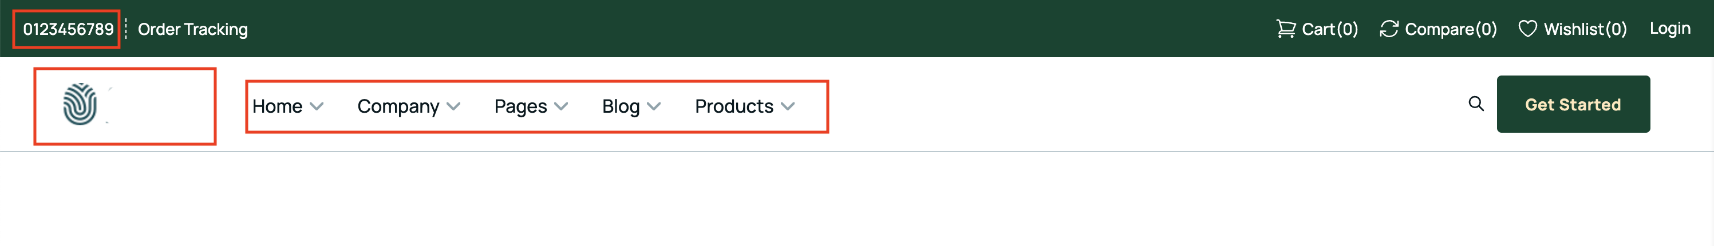Open the Cart(0) text link
Viewport: 1714px width, 246px height.
(1329, 29)
